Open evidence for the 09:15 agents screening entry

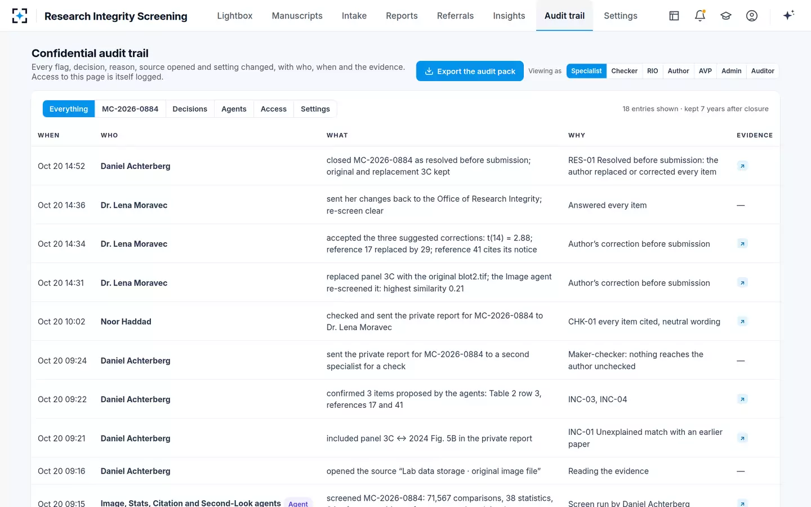coord(742,503)
